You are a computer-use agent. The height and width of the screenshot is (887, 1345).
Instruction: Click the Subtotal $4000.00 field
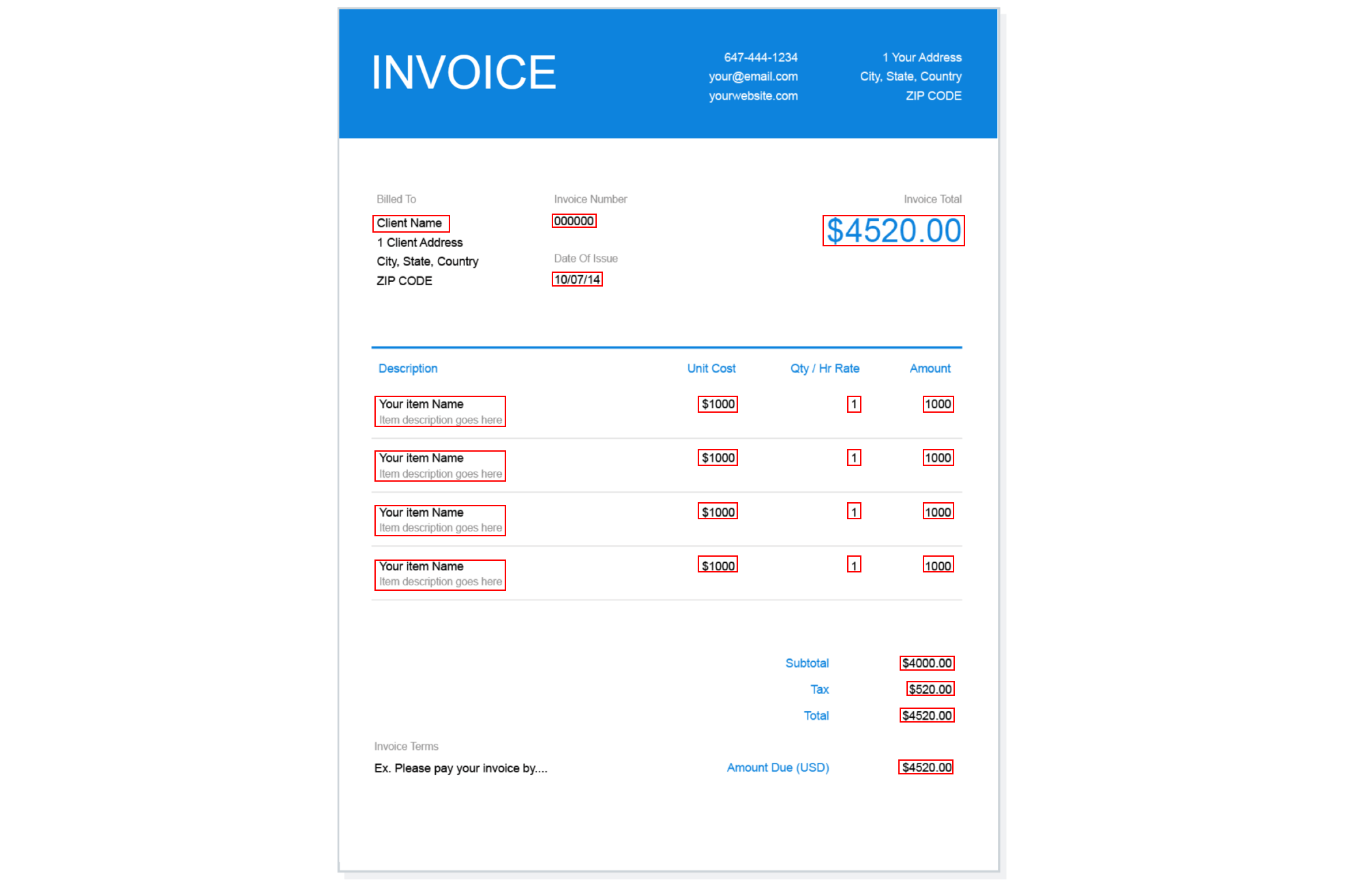tap(926, 663)
